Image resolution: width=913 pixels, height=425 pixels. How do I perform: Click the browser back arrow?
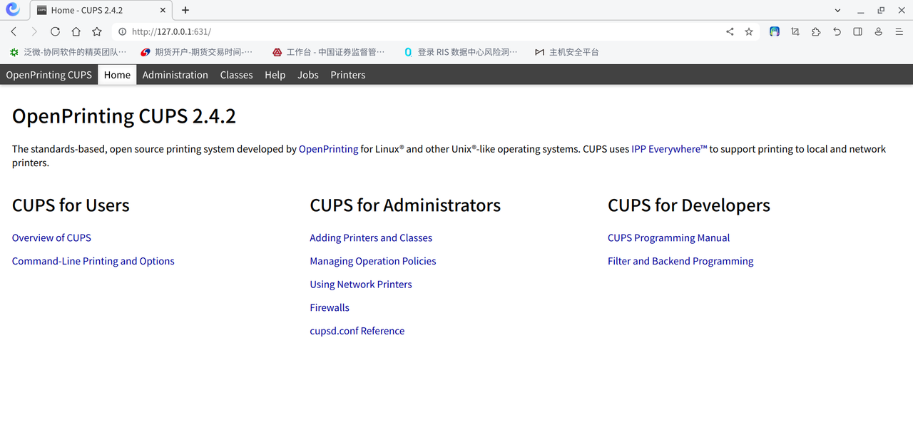coord(14,31)
